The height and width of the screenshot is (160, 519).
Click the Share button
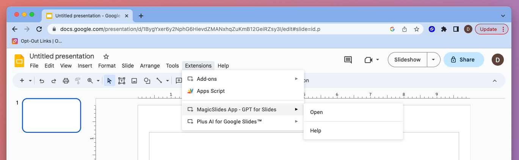pyautogui.click(x=464, y=60)
